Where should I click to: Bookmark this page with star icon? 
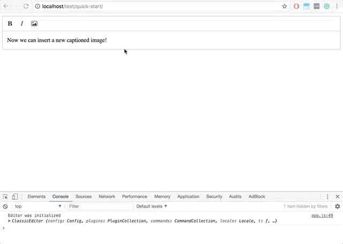coord(285,6)
